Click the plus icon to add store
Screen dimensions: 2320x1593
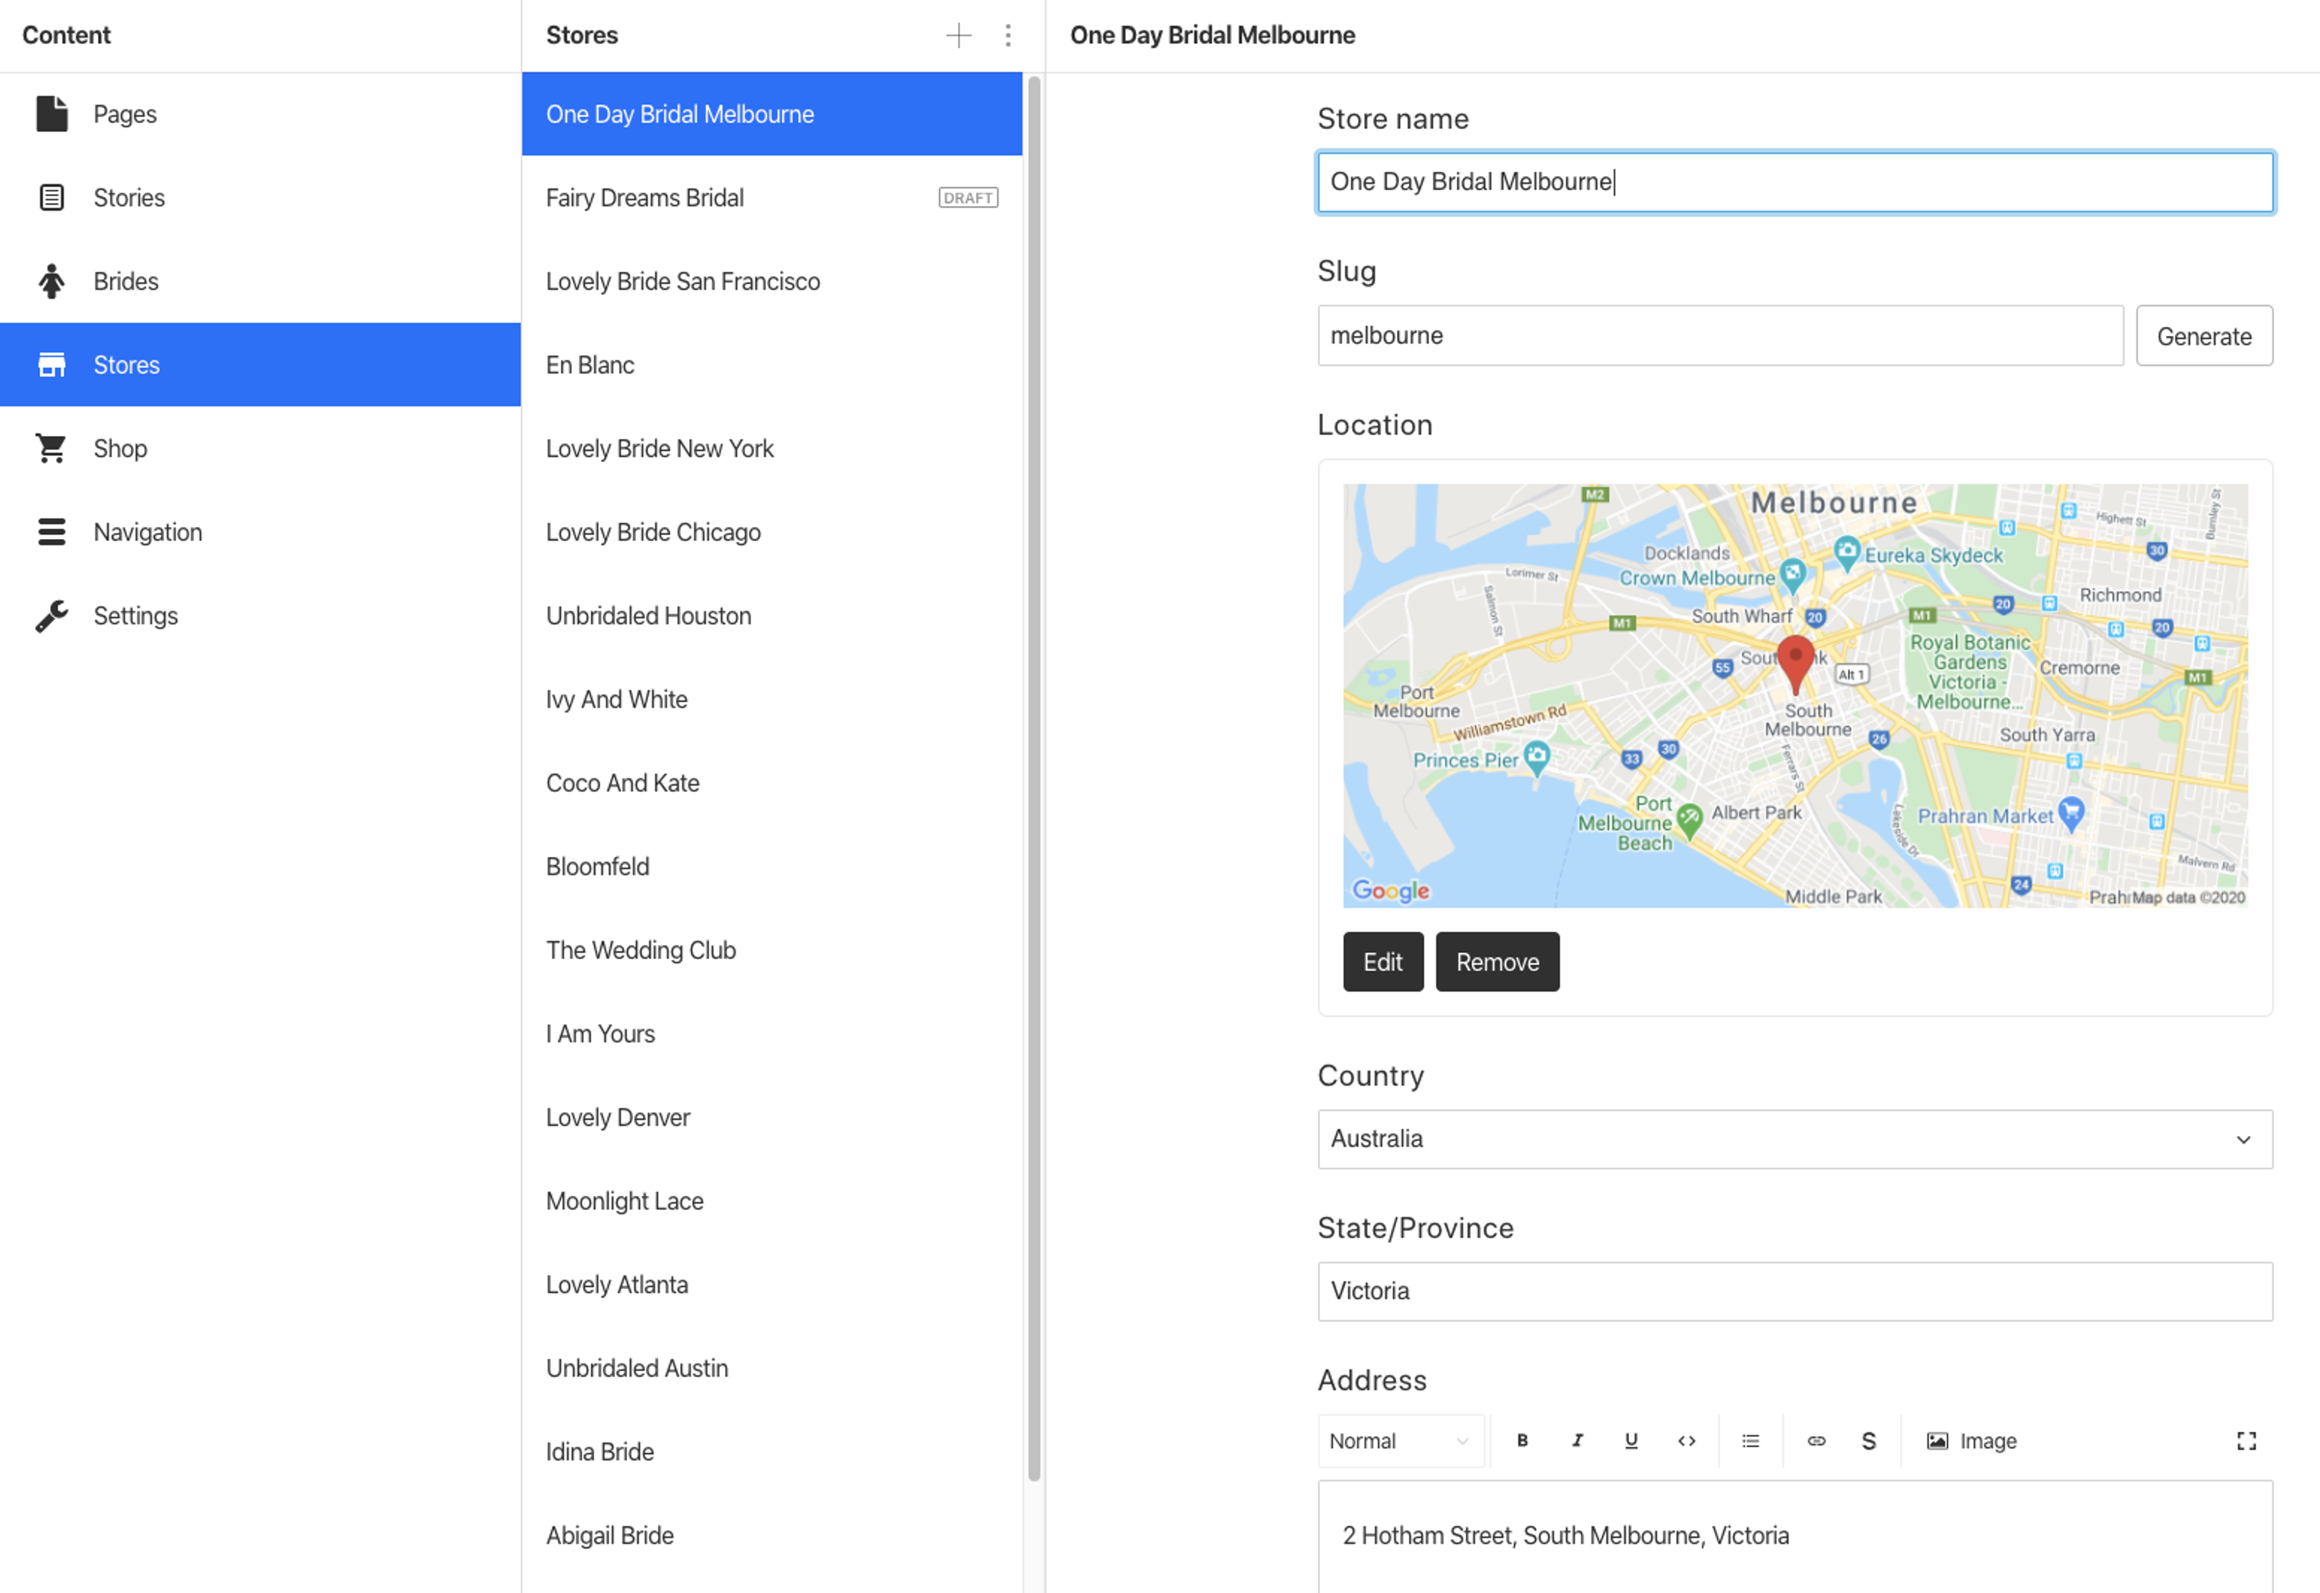958,36
